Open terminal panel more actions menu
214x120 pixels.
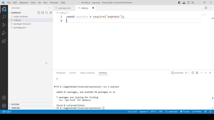coord(201,73)
